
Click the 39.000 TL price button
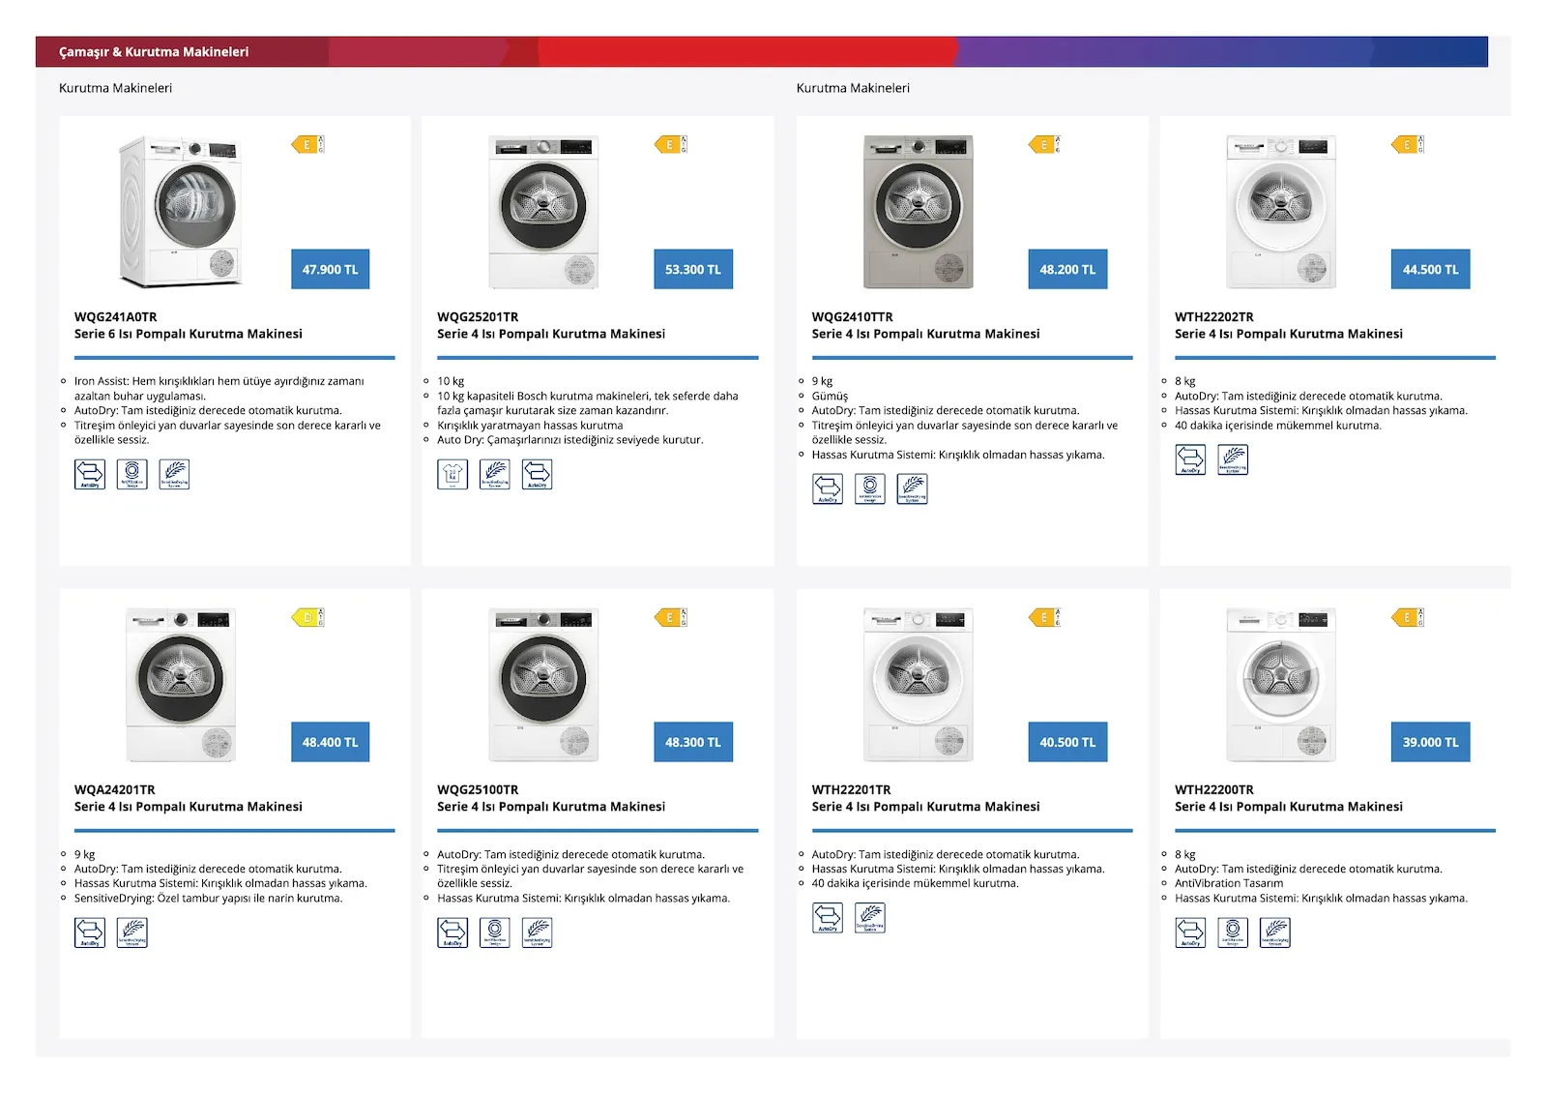point(1431,742)
